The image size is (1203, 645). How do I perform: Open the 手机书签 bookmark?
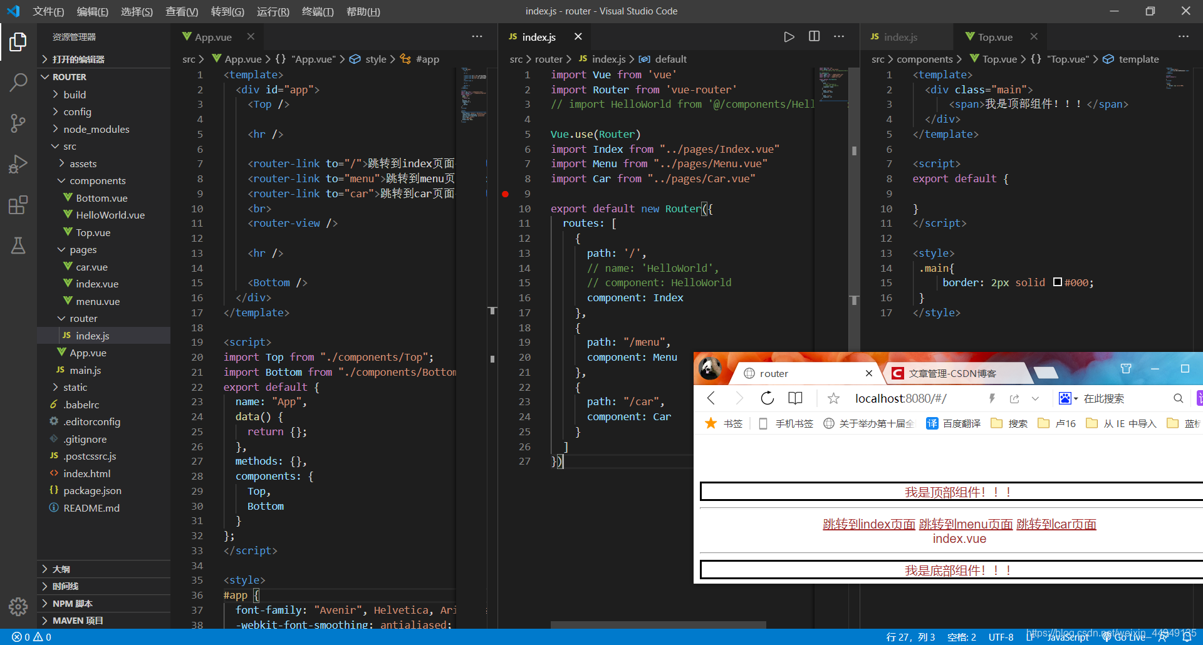coord(786,423)
